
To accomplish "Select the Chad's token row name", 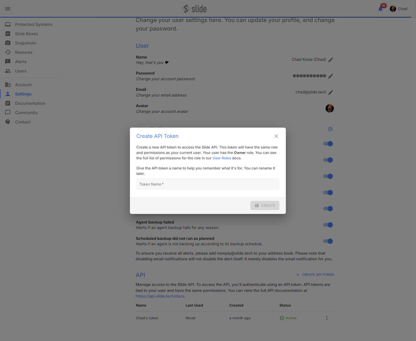I will pyautogui.click(x=147, y=318).
